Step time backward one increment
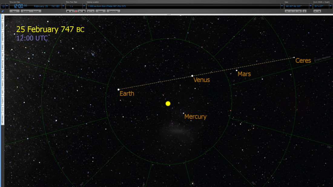The width and height of the screenshot is (333, 187). (x=68, y=11)
